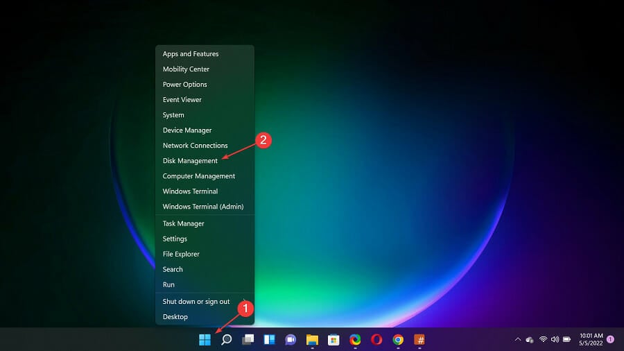The width and height of the screenshot is (624, 351).
Task: Open Device Manager
Action: click(x=205, y=130)
